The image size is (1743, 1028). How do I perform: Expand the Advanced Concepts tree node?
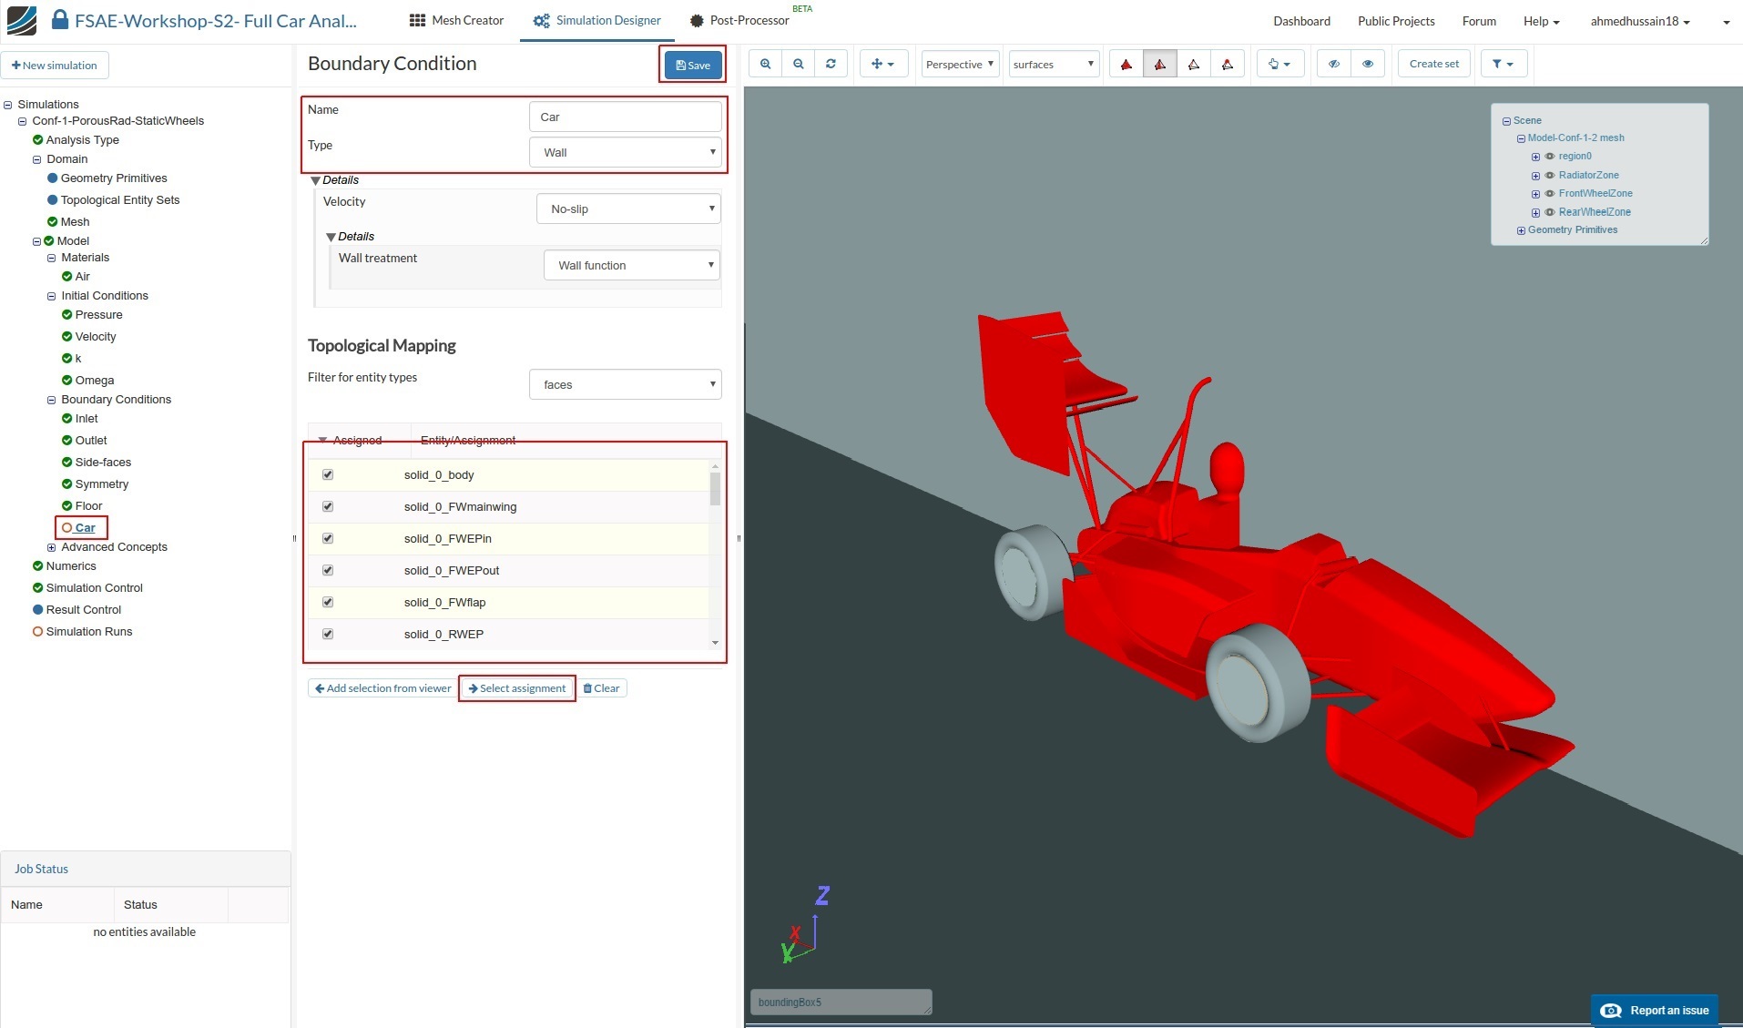[51, 547]
